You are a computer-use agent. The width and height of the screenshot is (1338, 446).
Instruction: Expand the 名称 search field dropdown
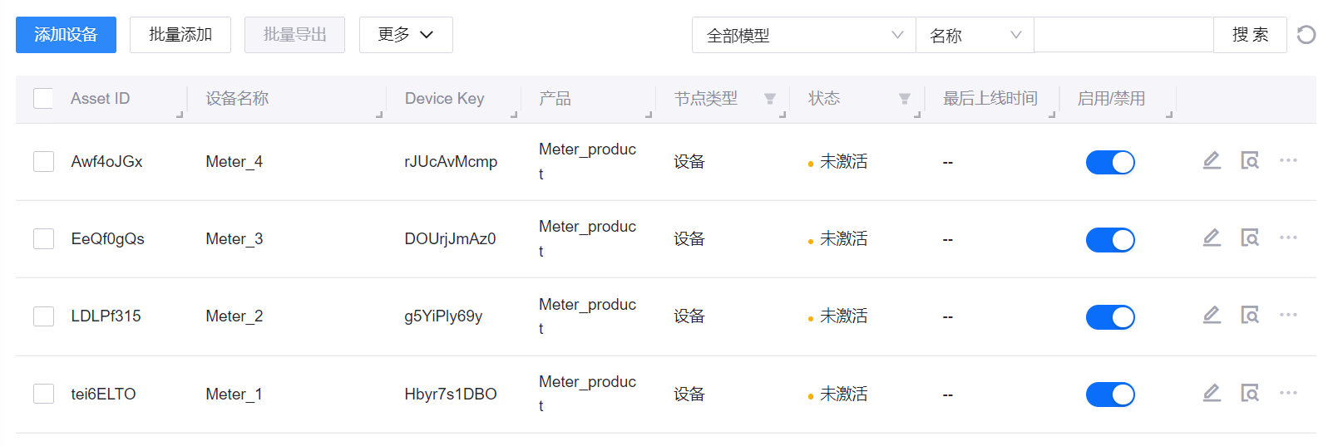tap(975, 35)
